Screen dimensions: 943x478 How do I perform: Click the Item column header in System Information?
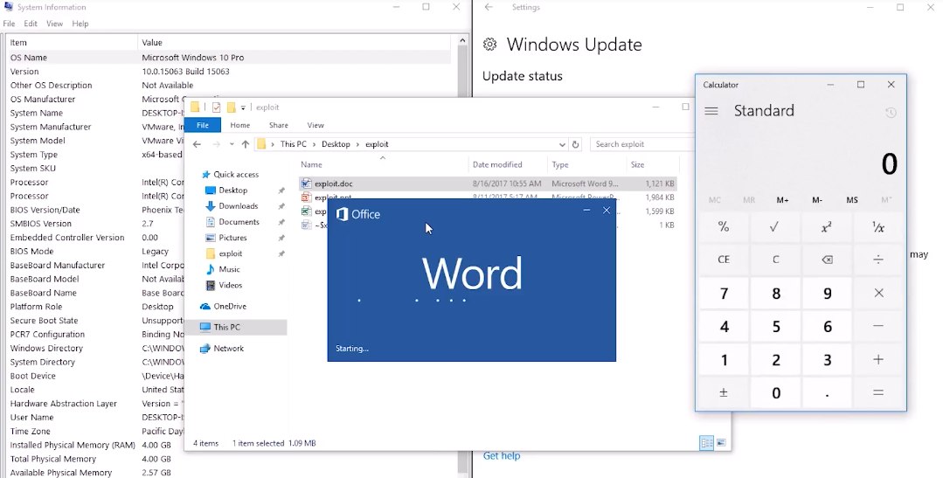point(72,43)
